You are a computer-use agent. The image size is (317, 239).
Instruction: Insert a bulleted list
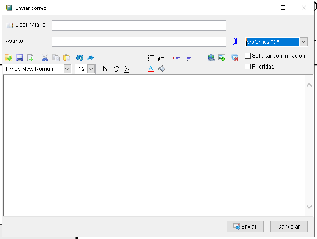tap(151, 58)
